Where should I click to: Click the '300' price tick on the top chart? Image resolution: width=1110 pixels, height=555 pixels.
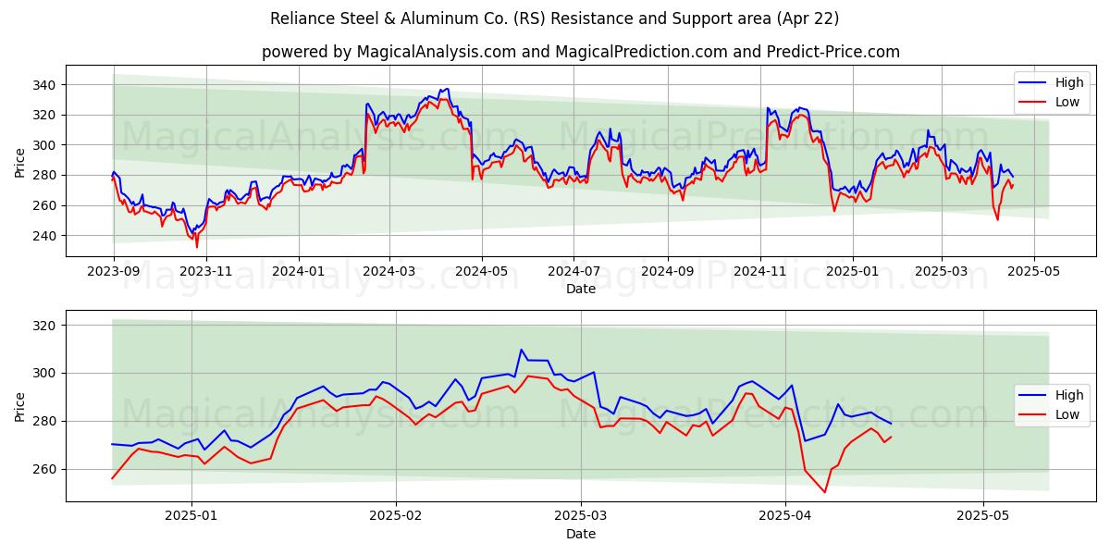click(x=45, y=145)
